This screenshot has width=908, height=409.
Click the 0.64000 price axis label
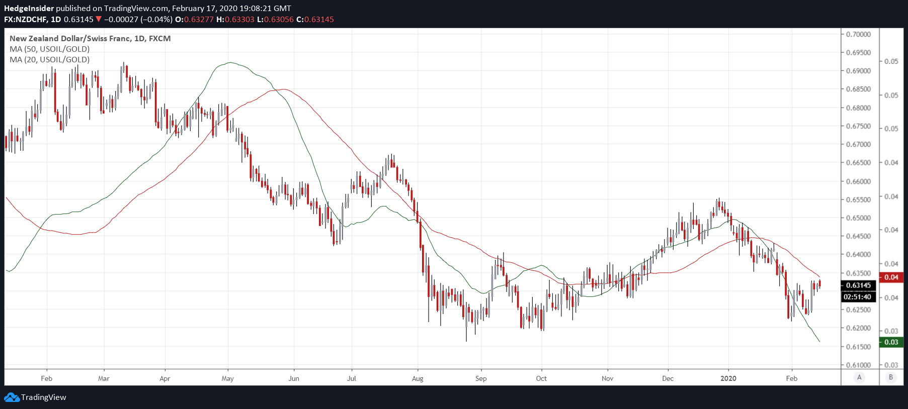[858, 255]
